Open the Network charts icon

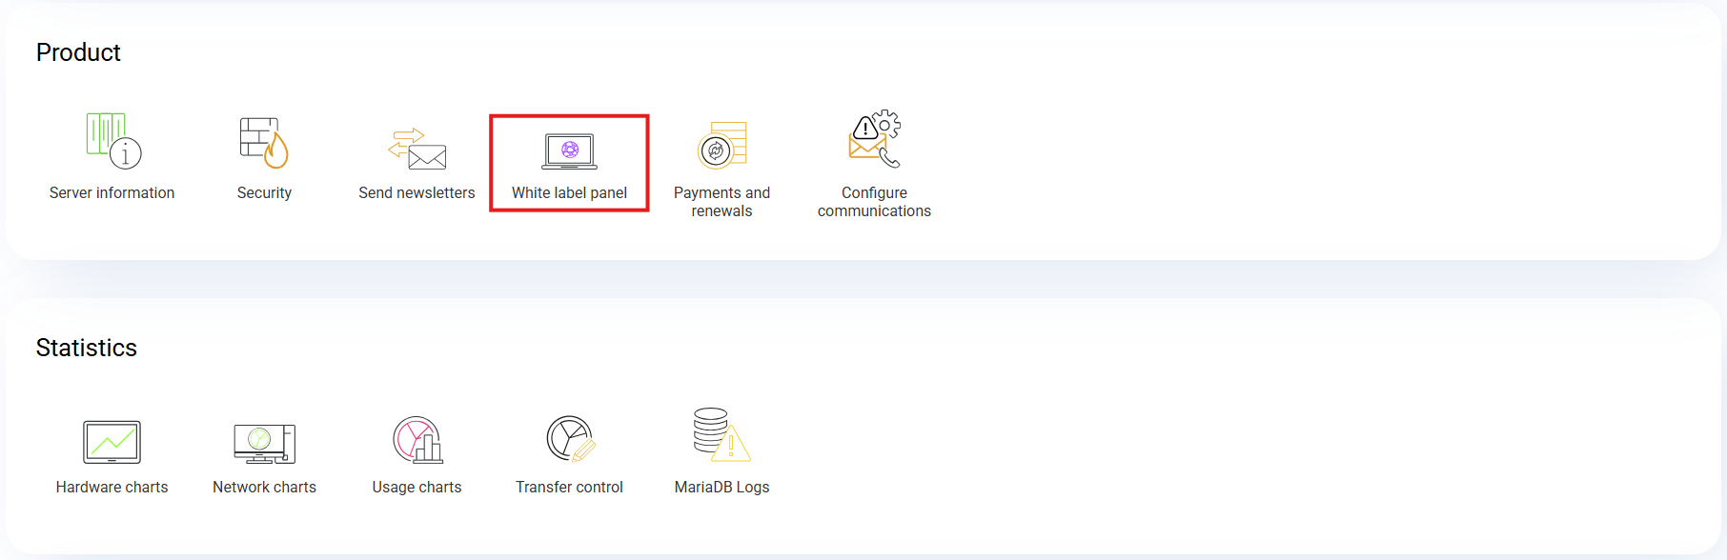(264, 443)
